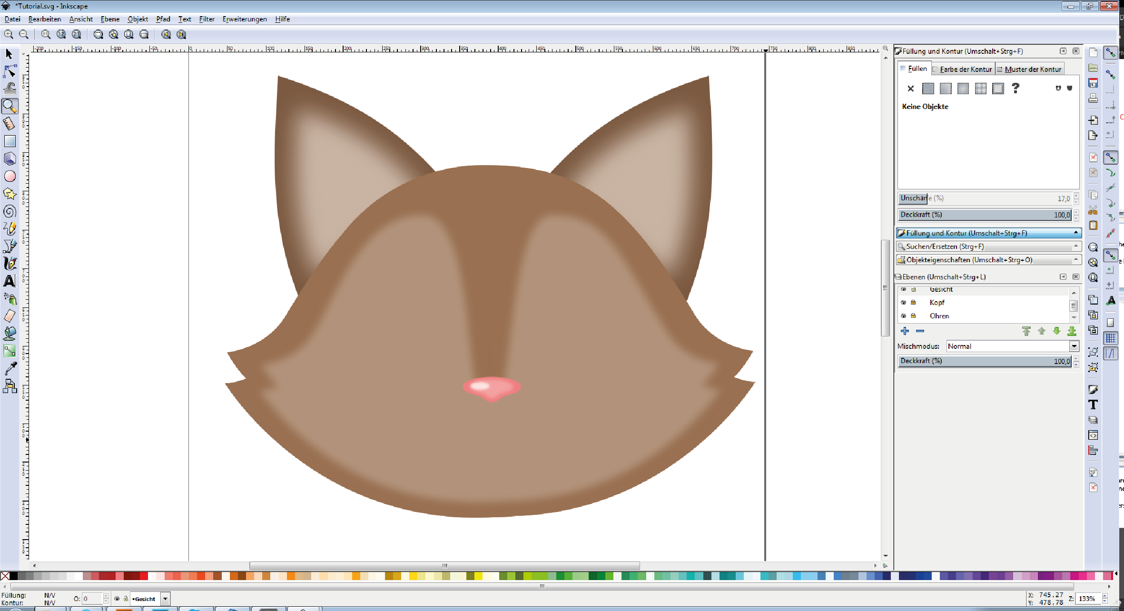Switch to the Farbe der Kontur tab

pyautogui.click(x=963, y=69)
